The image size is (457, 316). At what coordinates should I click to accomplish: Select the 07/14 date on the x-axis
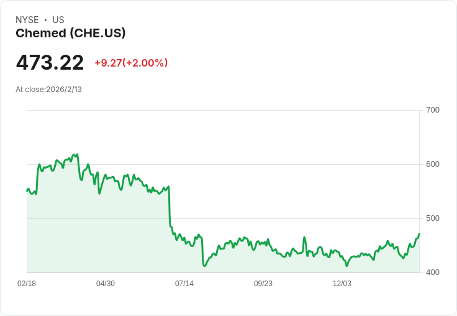[184, 284]
